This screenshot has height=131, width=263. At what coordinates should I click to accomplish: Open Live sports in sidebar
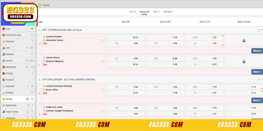18,29
